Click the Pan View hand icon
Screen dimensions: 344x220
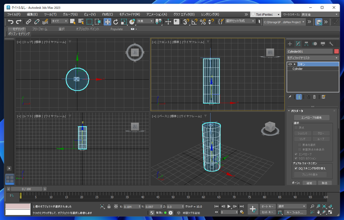318,212
